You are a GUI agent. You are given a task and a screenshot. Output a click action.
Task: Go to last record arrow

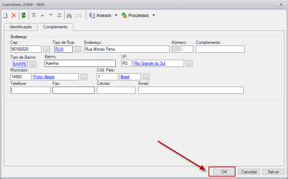click(x=59, y=15)
